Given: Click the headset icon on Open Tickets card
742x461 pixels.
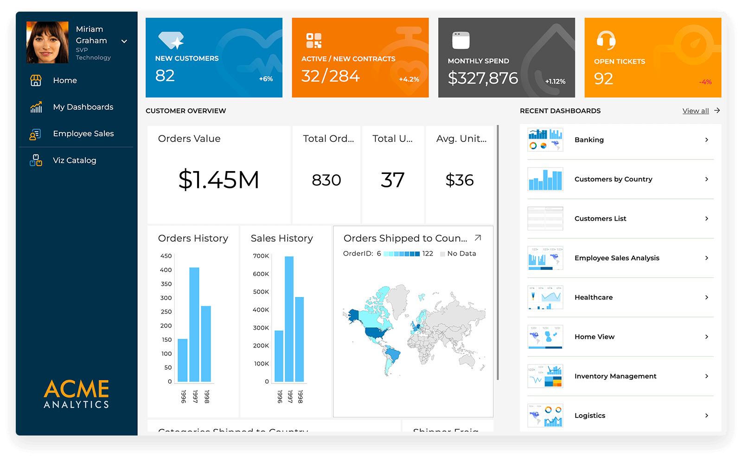Looking at the screenshot, I should 606,40.
